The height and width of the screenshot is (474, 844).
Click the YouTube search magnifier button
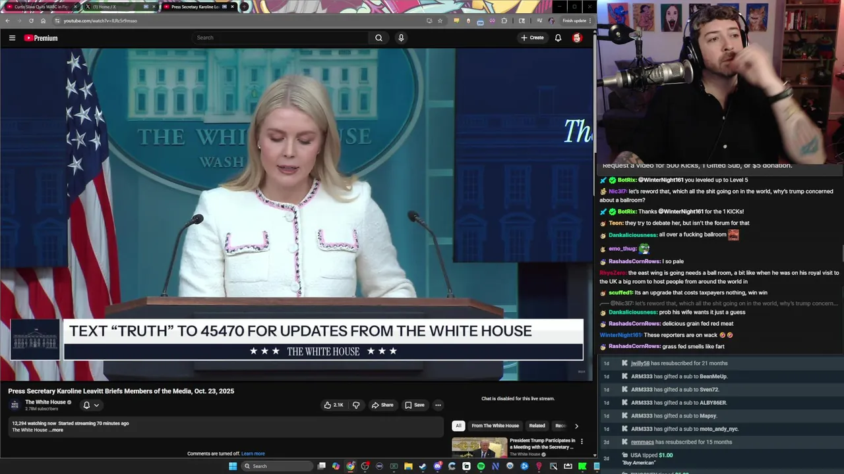pyautogui.click(x=378, y=38)
